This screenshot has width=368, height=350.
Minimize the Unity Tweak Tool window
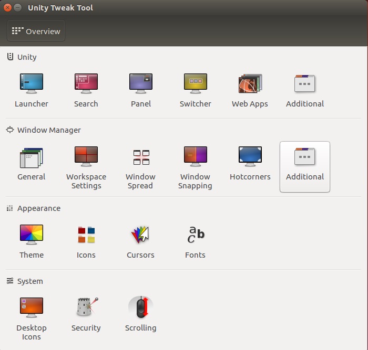click(x=17, y=7)
